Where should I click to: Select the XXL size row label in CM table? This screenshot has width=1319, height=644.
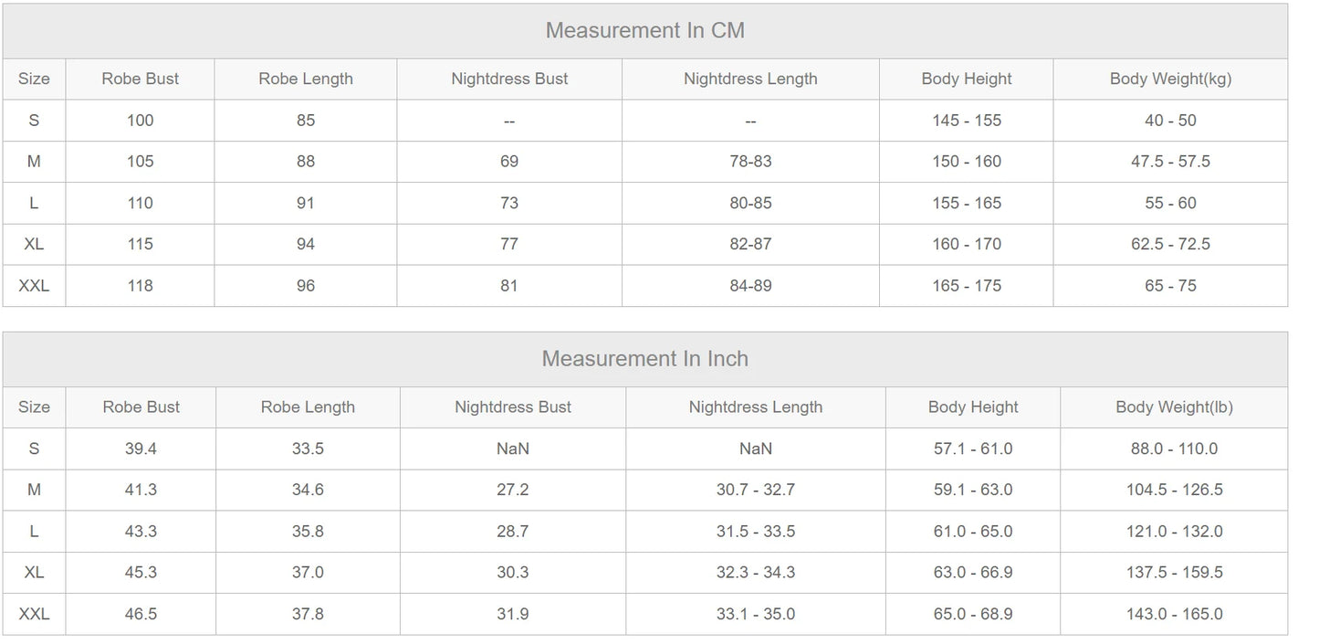tap(34, 286)
